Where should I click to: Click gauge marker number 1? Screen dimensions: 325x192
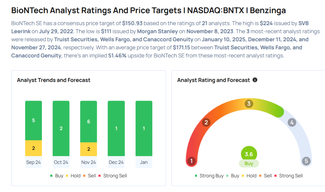click(191, 161)
